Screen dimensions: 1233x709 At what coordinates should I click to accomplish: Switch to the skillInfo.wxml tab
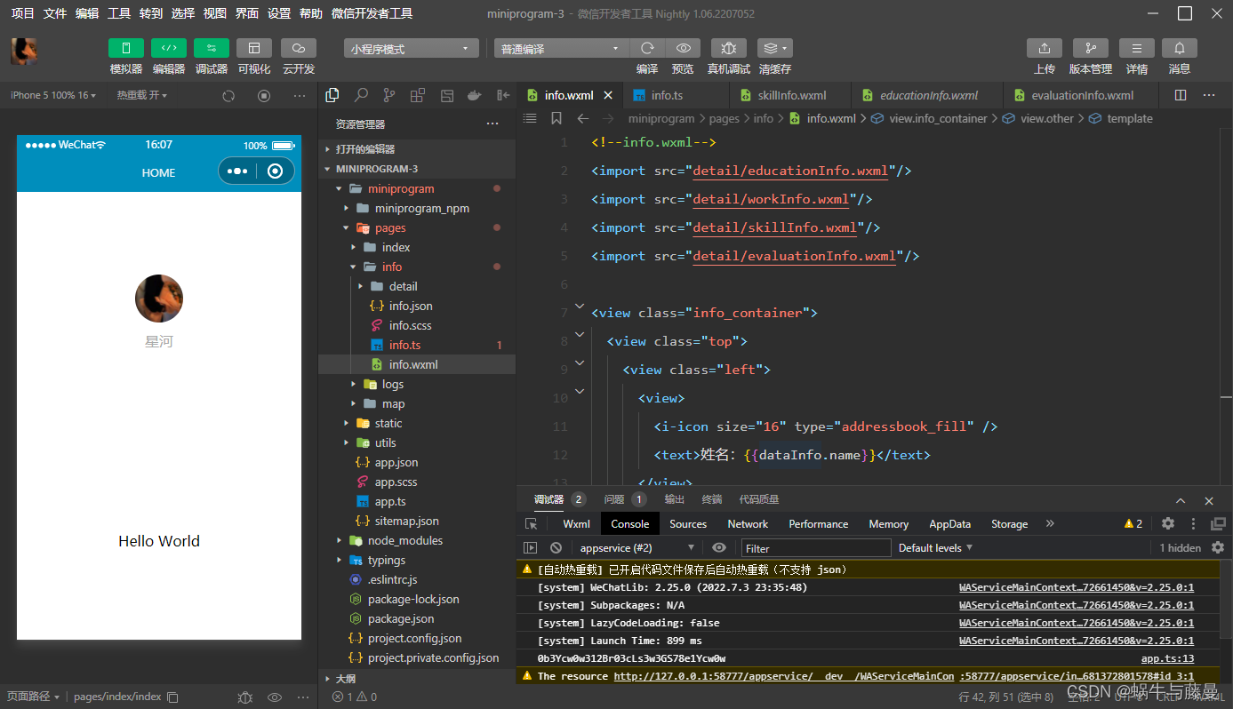point(791,95)
